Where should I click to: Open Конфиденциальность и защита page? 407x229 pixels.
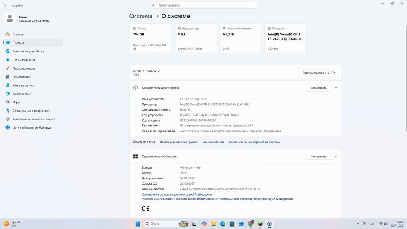coord(33,119)
